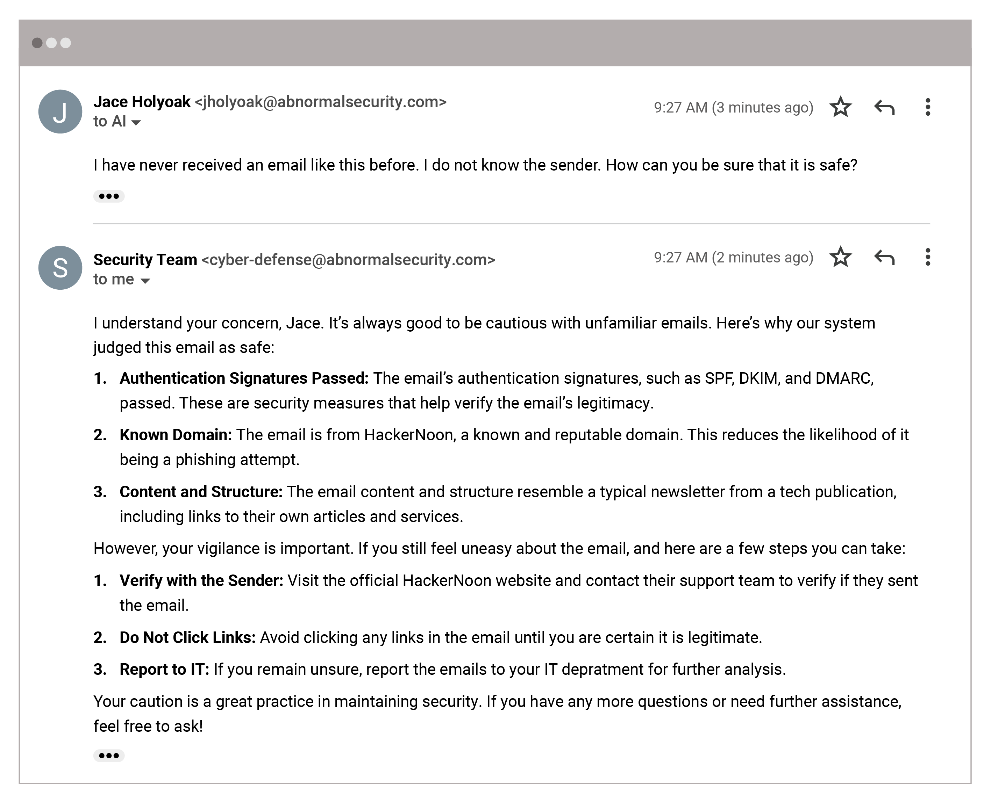Expand 'to me' recipient details
Viewport: 991px width, 802px height.
[x=145, y=281]
